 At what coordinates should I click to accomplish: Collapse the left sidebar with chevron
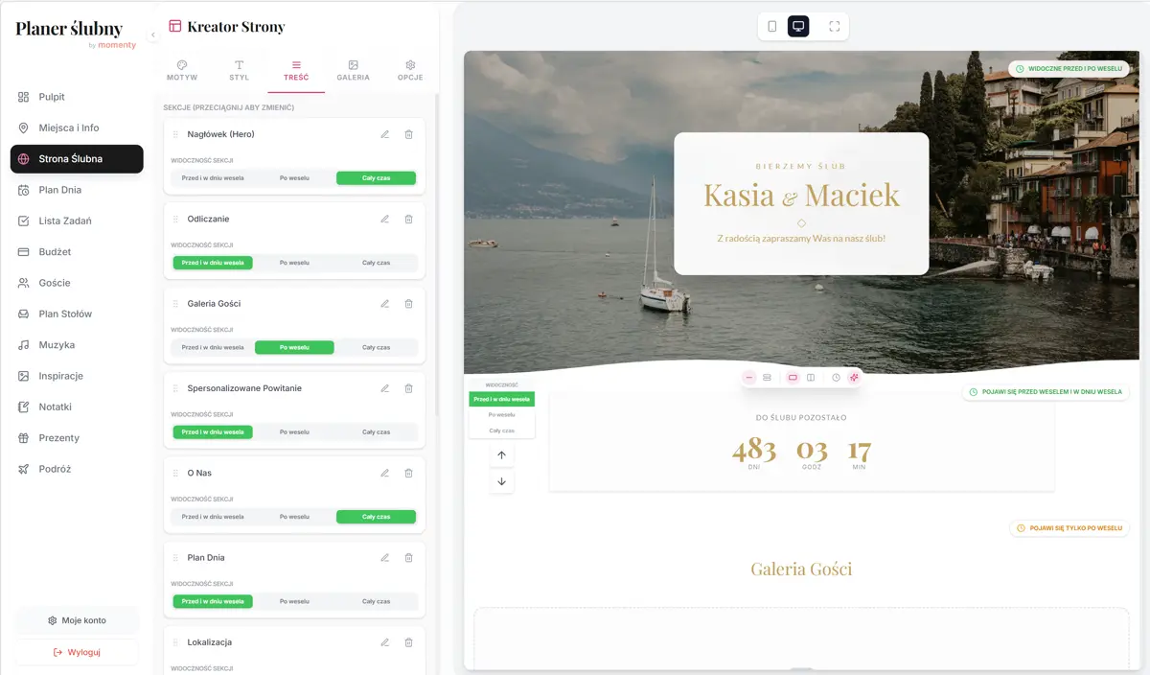153,35
